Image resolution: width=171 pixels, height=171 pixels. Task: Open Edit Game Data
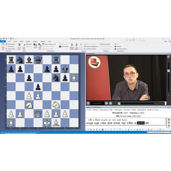coord(105,44)
